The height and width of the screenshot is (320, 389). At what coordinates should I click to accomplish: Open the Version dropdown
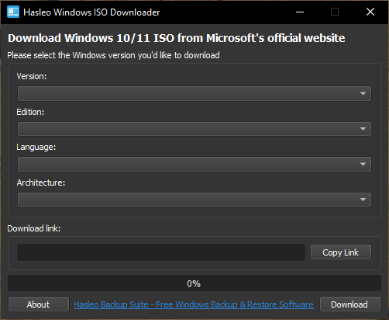point(194,93)
